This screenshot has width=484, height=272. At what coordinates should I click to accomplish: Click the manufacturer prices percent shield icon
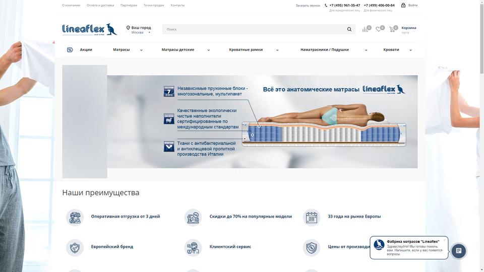pyautogui.click(x=312, y=248)
